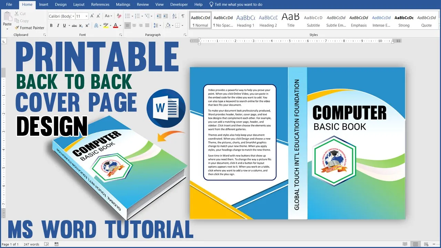
Task: Toggle Print Layout view button
Action: coord(416,244)
